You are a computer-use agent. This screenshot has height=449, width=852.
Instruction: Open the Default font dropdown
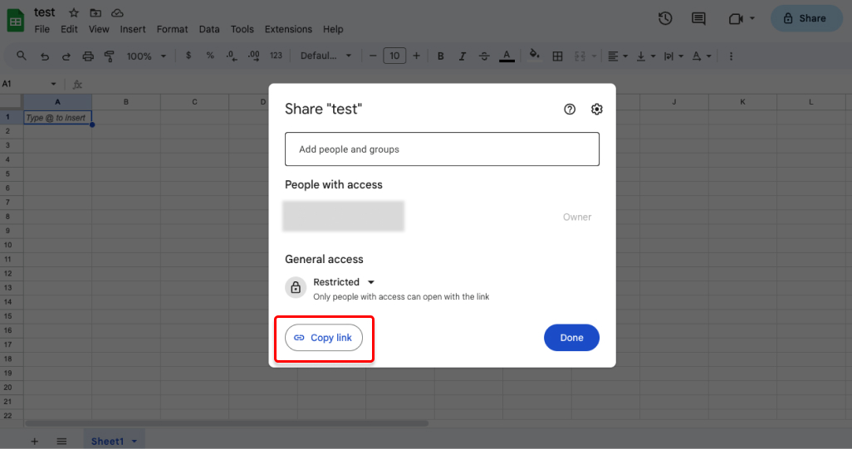point(326,56)
